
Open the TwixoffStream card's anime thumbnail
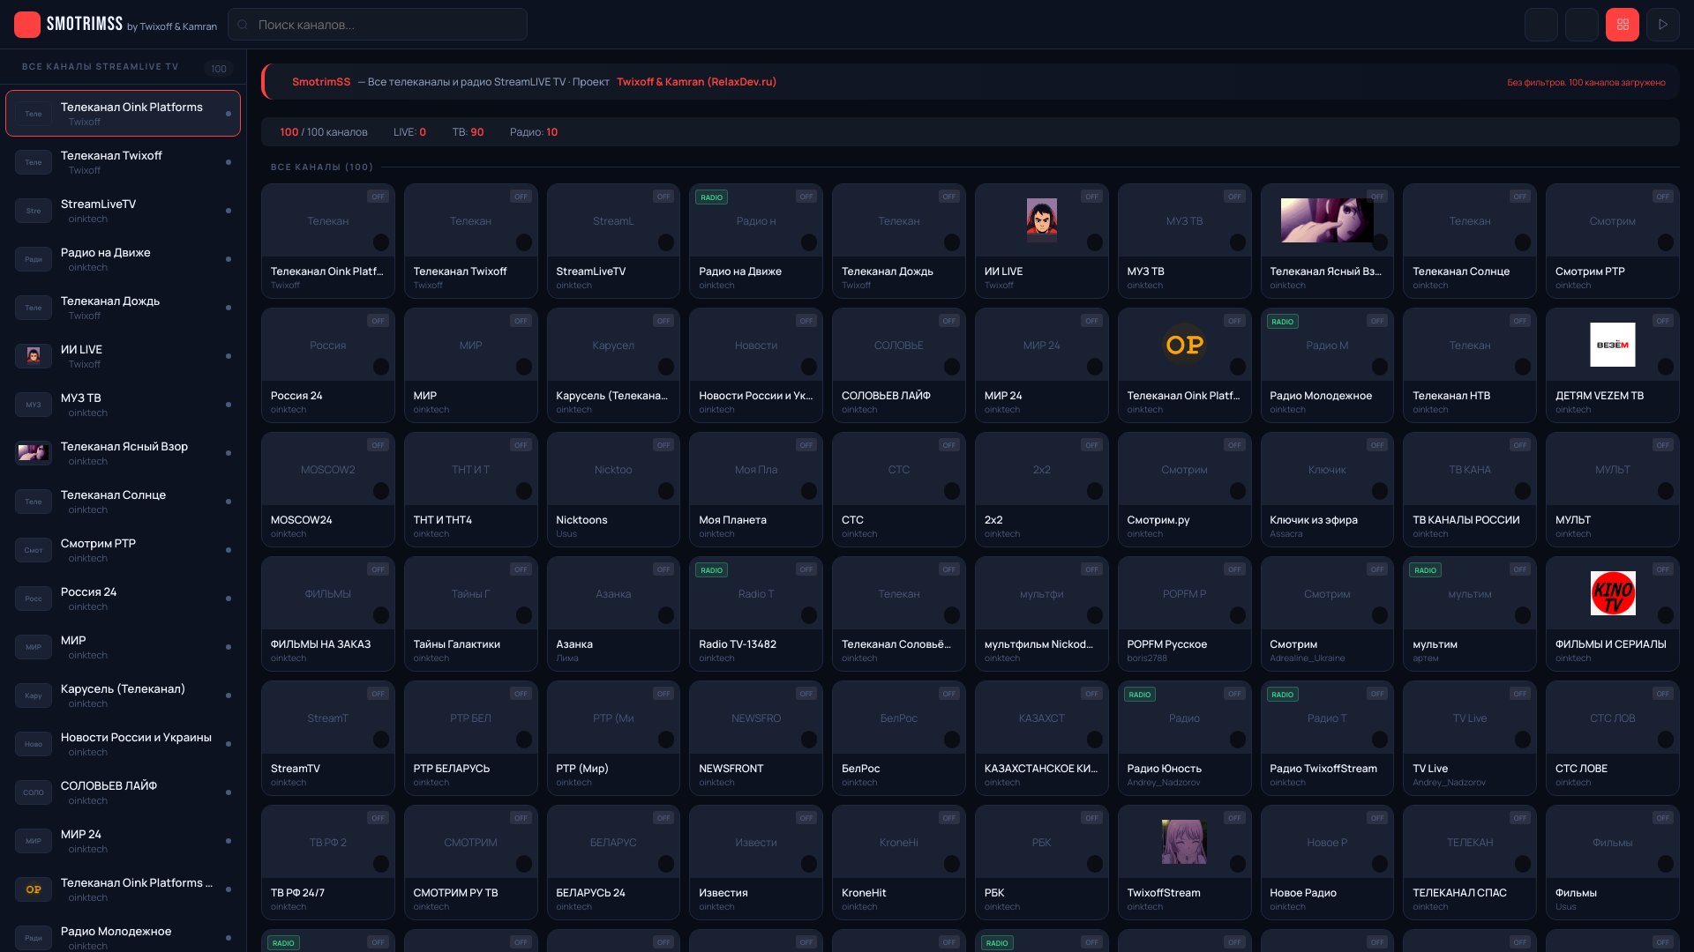pyautogui.click(x=1184, y=842)
